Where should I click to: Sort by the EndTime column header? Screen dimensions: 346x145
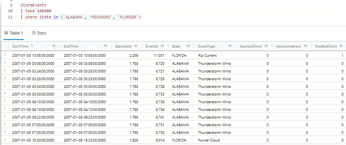pyautogui.click(x=71, y=46)
